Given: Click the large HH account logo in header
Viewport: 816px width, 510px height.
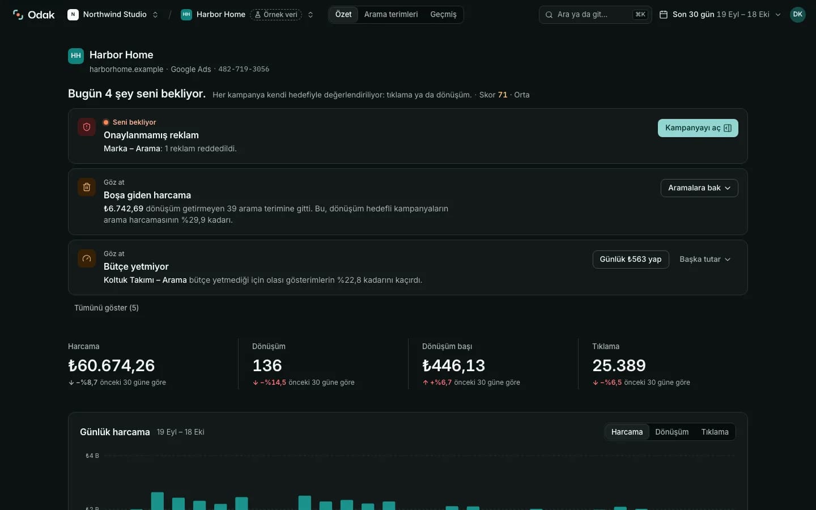Looking at the screenshot, I should click(76, 56).
